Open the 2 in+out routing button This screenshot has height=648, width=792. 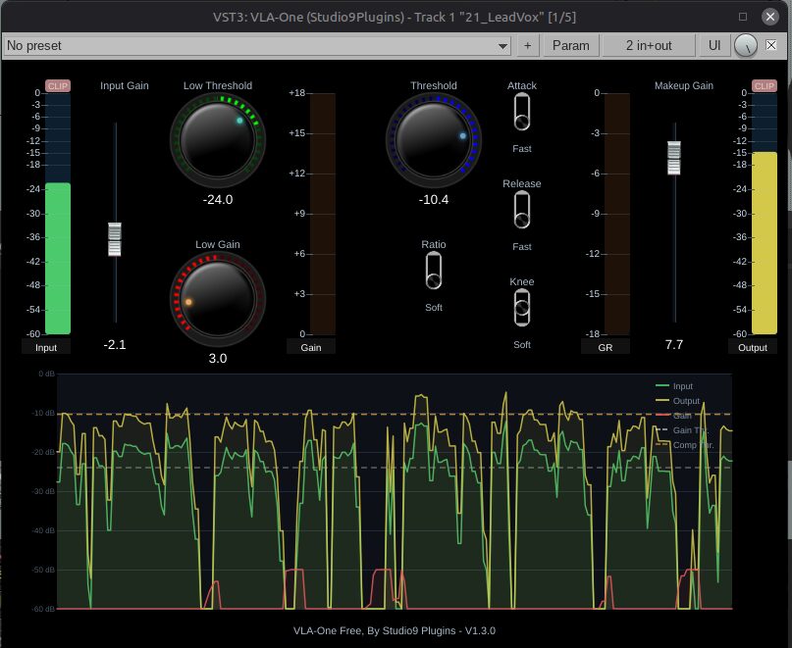tap(649, 46)
